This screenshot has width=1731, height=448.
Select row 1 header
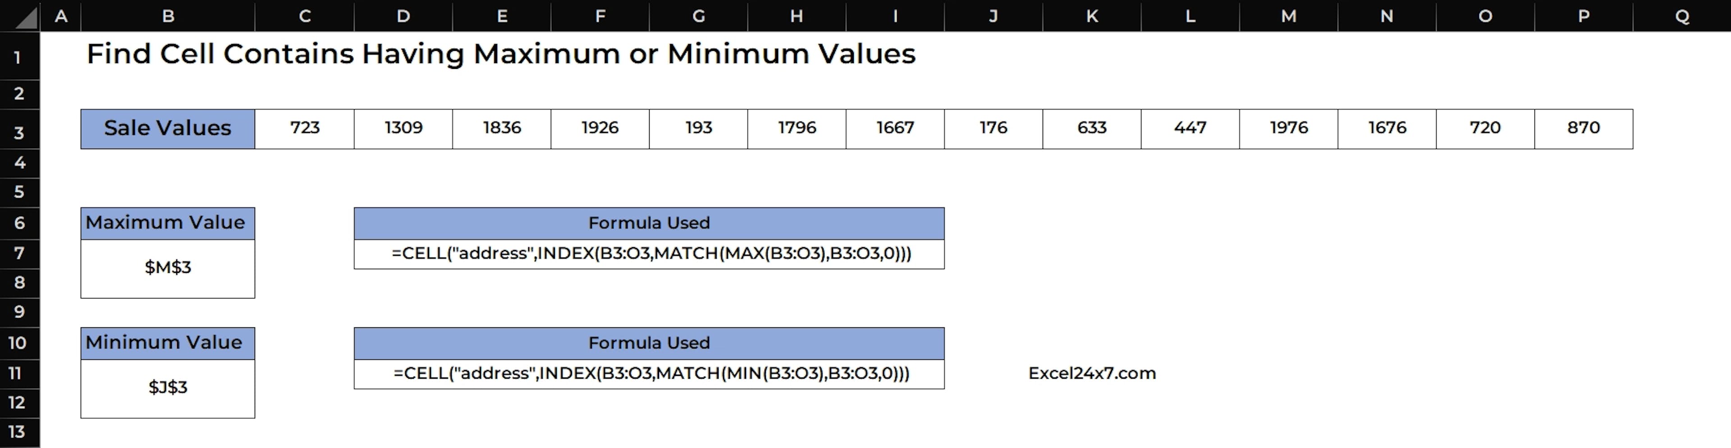[x=19, y=56]
